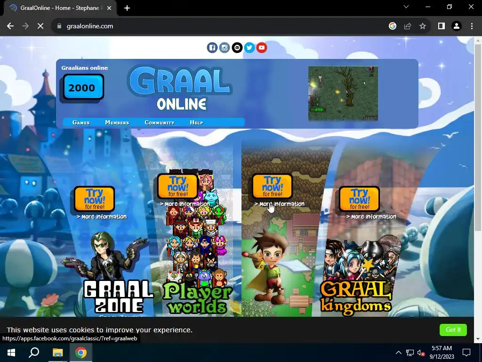Open the Community menu
The height and width of the screenshot is (362, 482).
[x=160, y=123]
